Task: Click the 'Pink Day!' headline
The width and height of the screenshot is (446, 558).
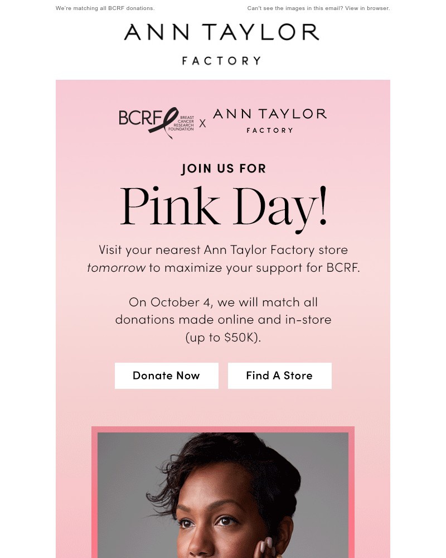Action: (x=223, y=206)
